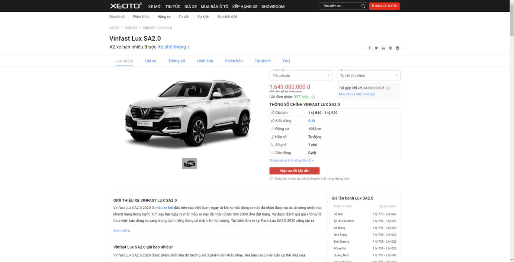Open GIÁ XE menu
The image size is (514, 262).
point(190,7)
